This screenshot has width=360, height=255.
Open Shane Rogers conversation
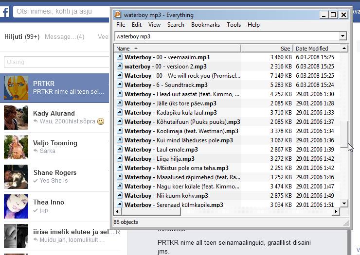click(54, 177)
